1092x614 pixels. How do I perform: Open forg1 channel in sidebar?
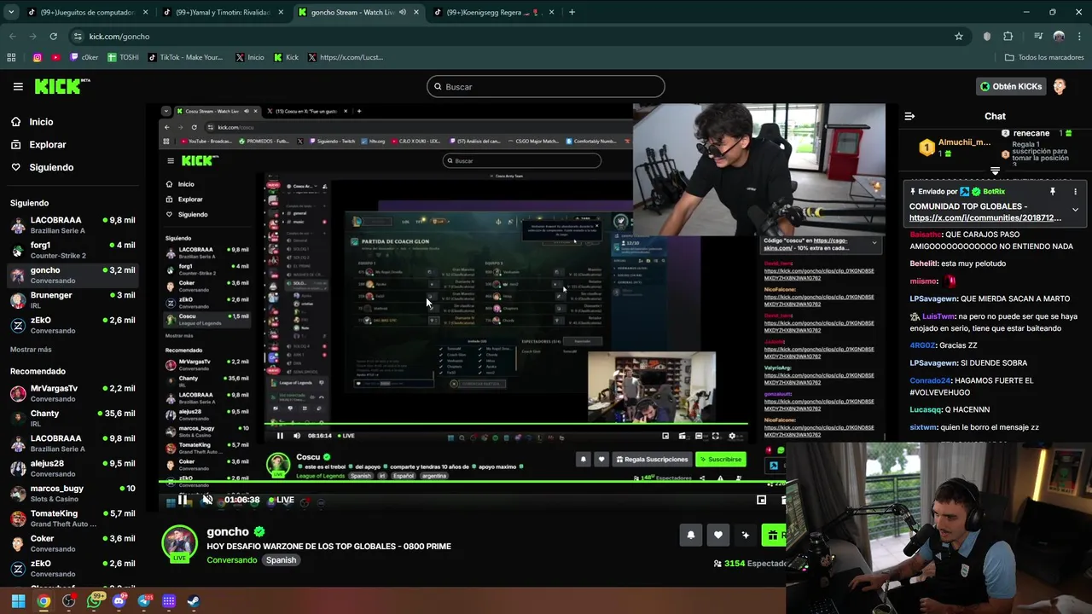pyautogui.click(x=73, y=250)
